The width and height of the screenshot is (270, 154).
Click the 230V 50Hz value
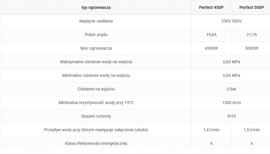pyautogui.click(x=232, y=21)
